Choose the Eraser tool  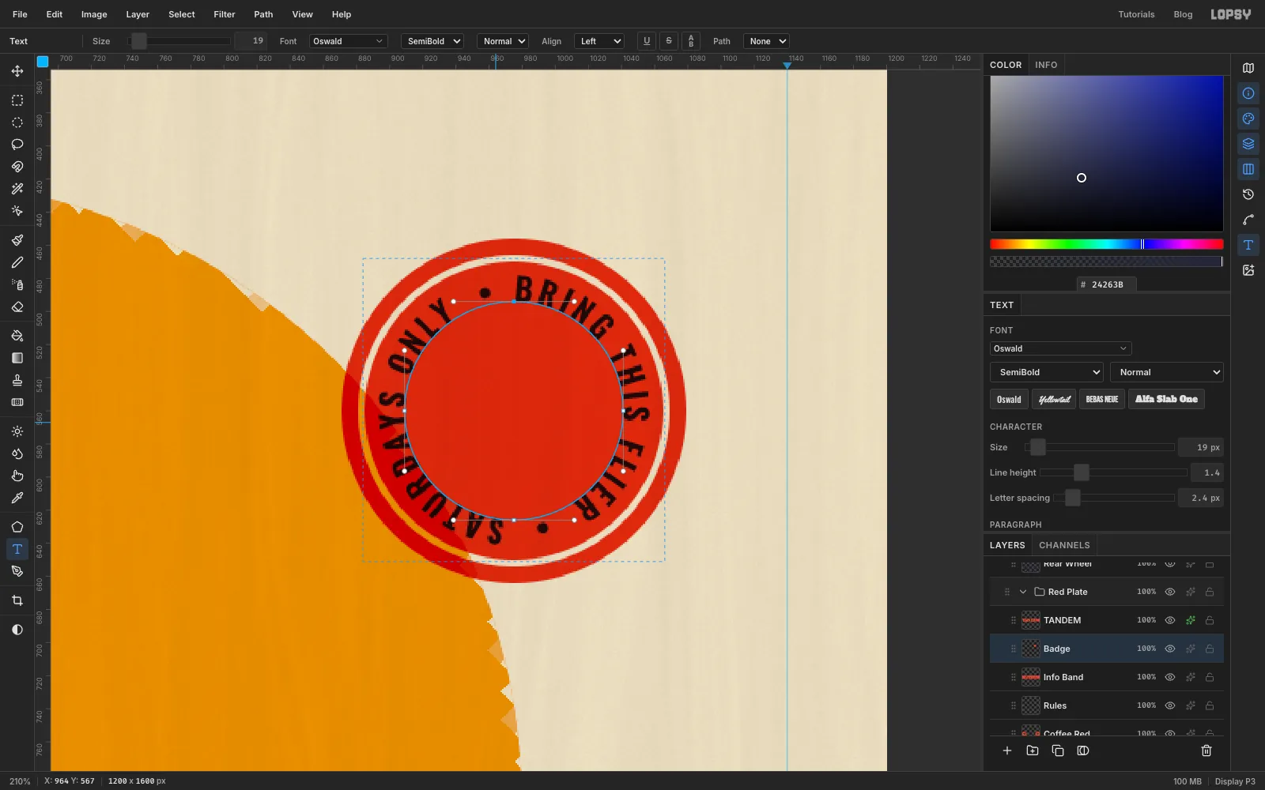point(17,307)
